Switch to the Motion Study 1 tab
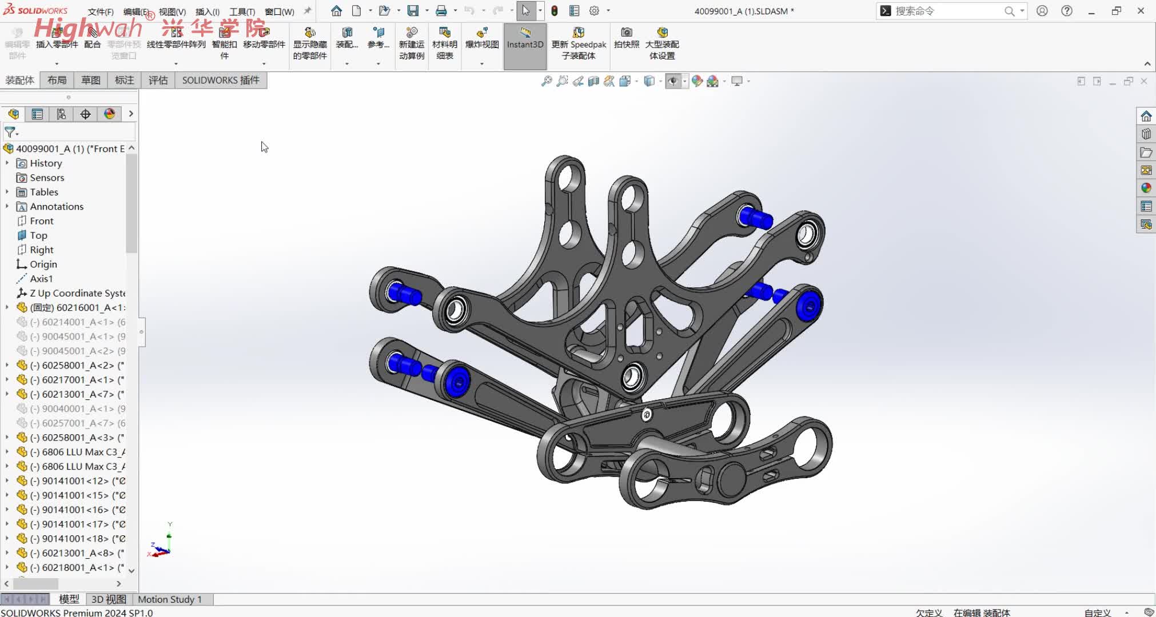The height and width of the screenshot is (617, 1156). click(169, 599)
